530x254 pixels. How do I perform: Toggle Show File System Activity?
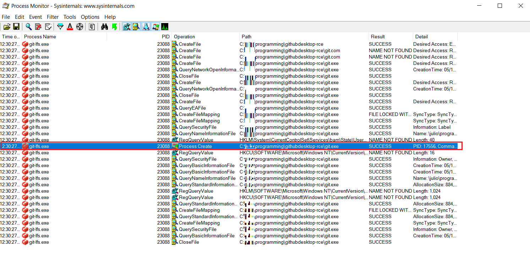pos(136,27)
